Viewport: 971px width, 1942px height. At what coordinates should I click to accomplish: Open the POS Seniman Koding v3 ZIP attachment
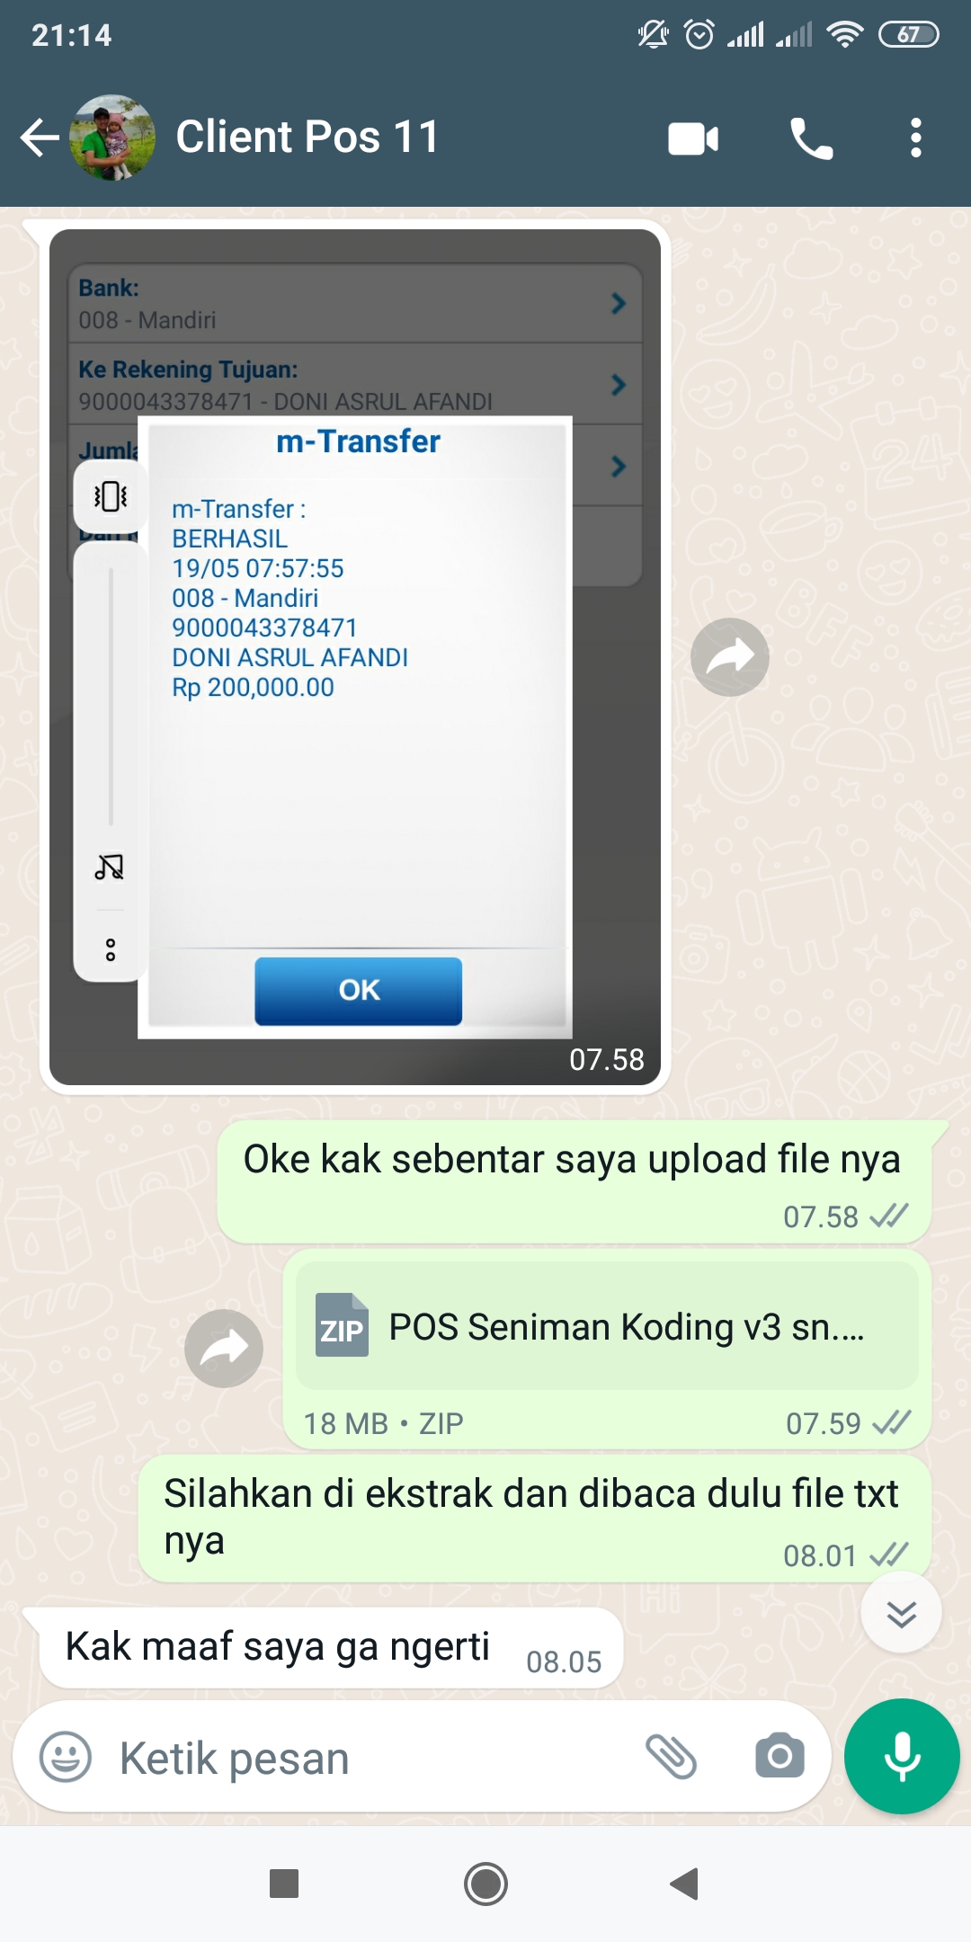click(x=607, y=1326)
